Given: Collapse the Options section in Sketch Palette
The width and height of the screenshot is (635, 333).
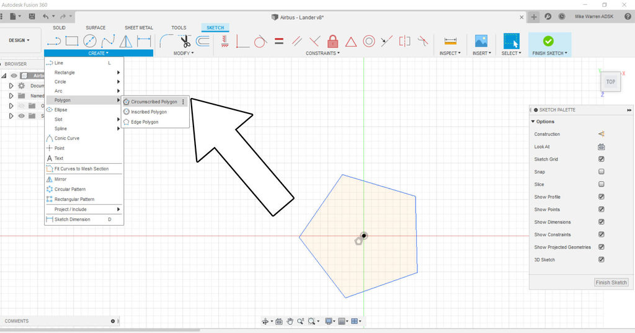Looking at the screenshot, I should 533,122.
